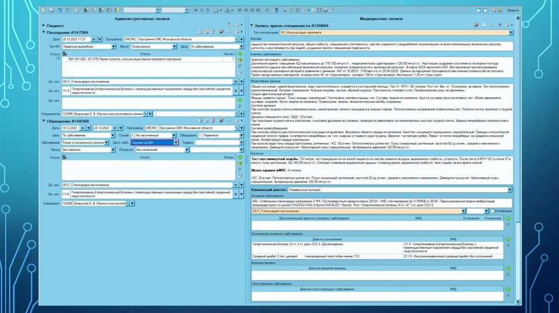Click green plus beside Посещение services table
This screenshot has width=559, height=313.
[240, 55]
